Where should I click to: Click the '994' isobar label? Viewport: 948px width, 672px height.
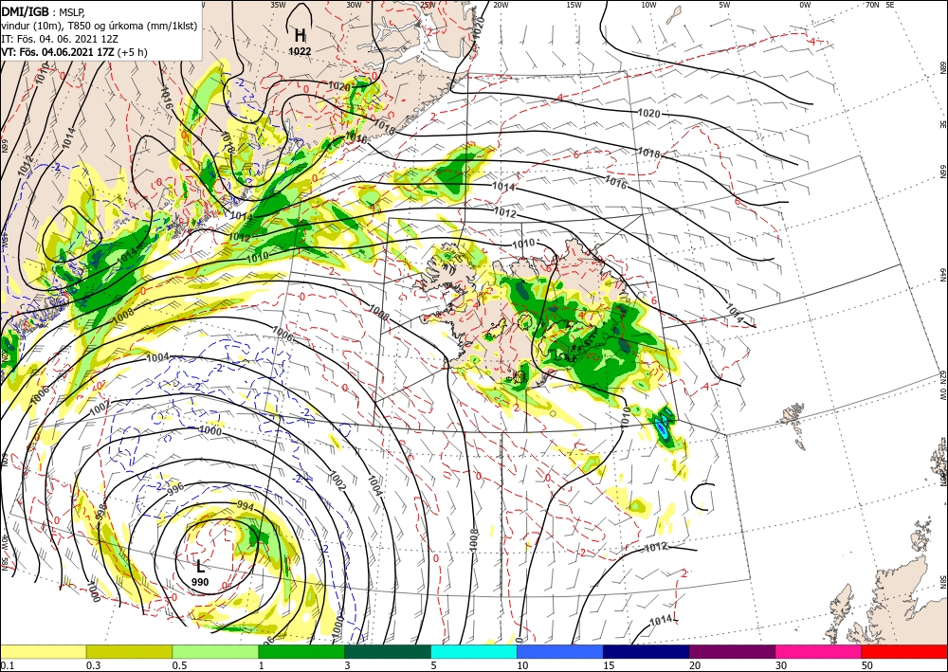click(246, 504)
